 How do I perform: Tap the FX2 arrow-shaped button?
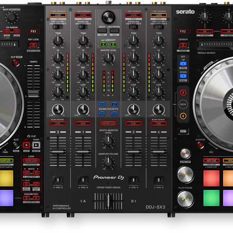tap(183, 31)
